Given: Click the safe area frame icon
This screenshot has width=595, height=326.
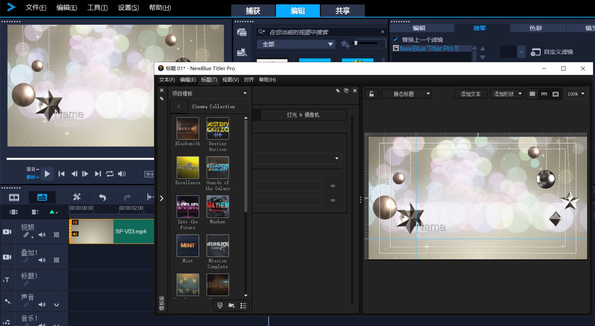Looking at the screenshot, I should [555, 94].
